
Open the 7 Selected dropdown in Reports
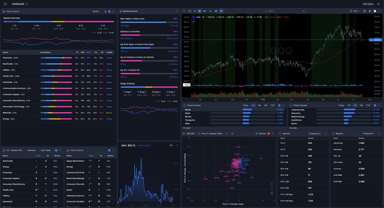pos(368,134)
